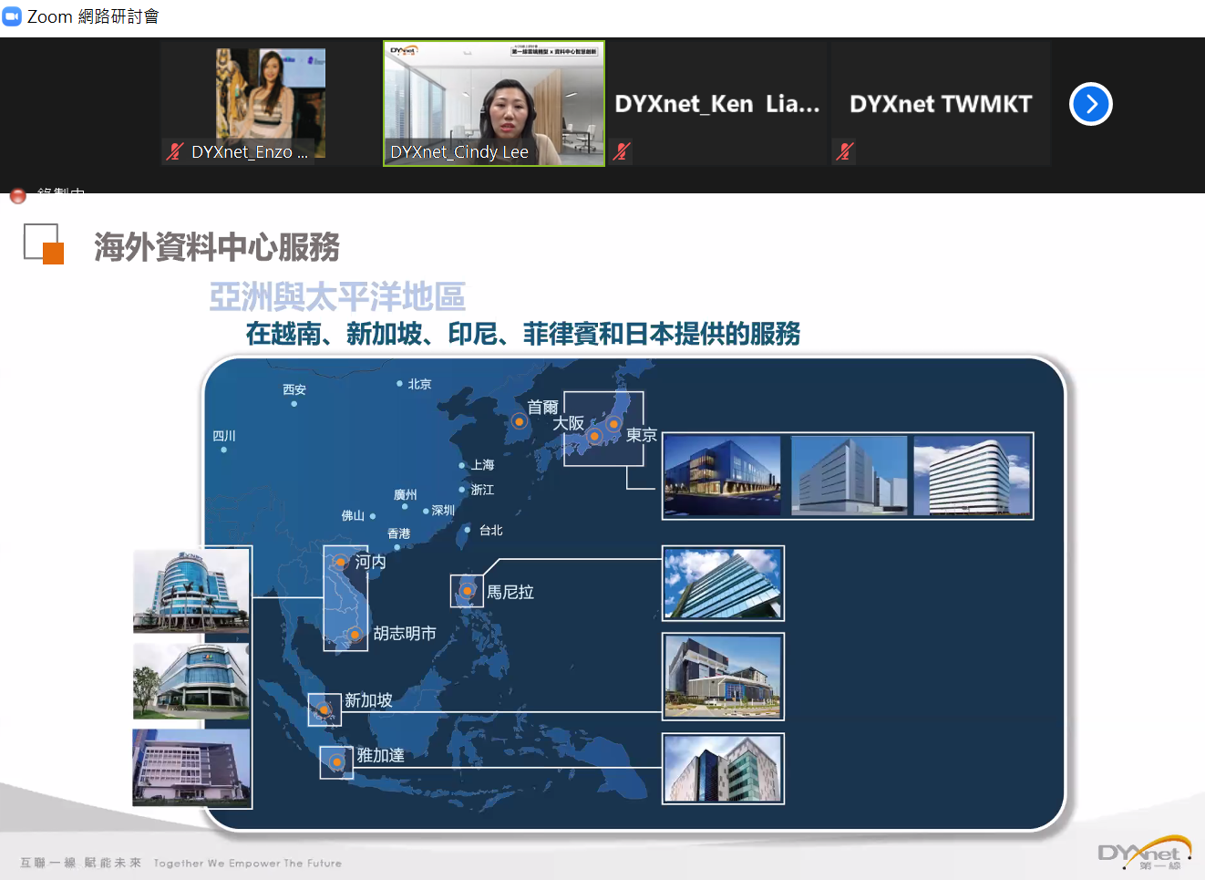The image size is (1205, 880).
Task: Click the 香港 label on map
Action: tap(399, 533)
